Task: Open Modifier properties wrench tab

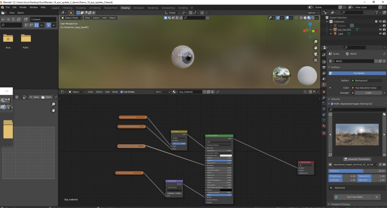Action: (x=324, y=98)
